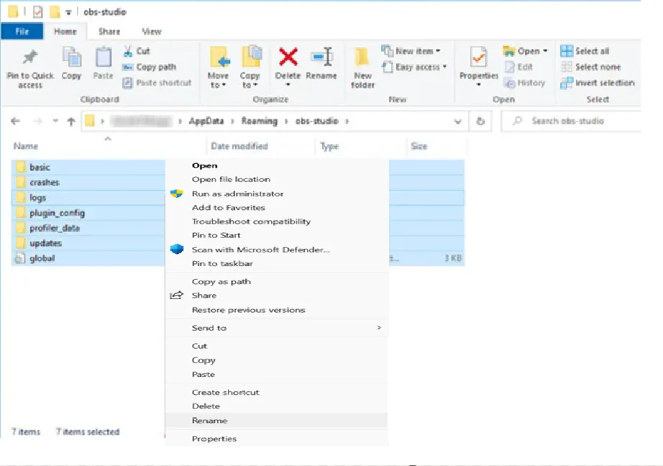Click Run as administrator in the context menu
Screen dimensions: 663x466
[237, 193]
